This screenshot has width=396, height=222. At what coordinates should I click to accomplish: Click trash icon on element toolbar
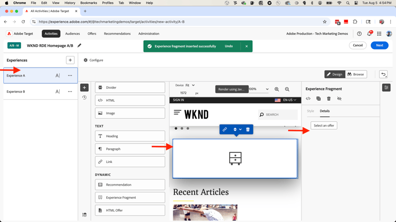(248, 129)
